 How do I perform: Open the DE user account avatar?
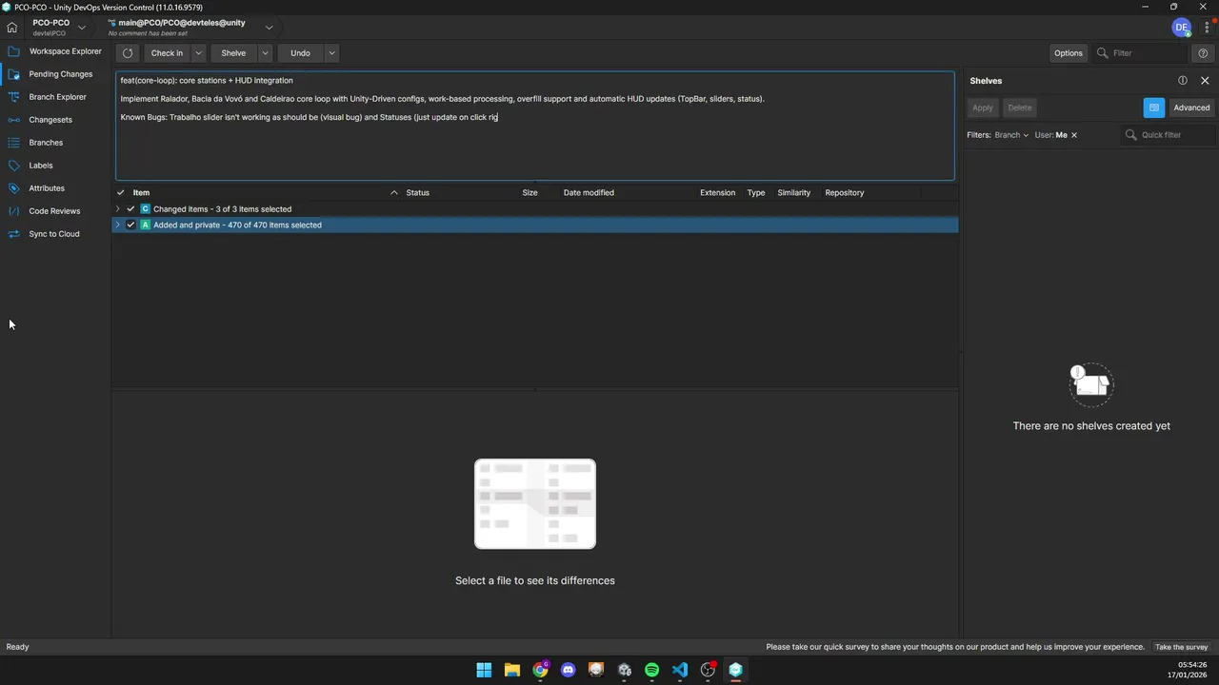click(x=1182, y=28)
